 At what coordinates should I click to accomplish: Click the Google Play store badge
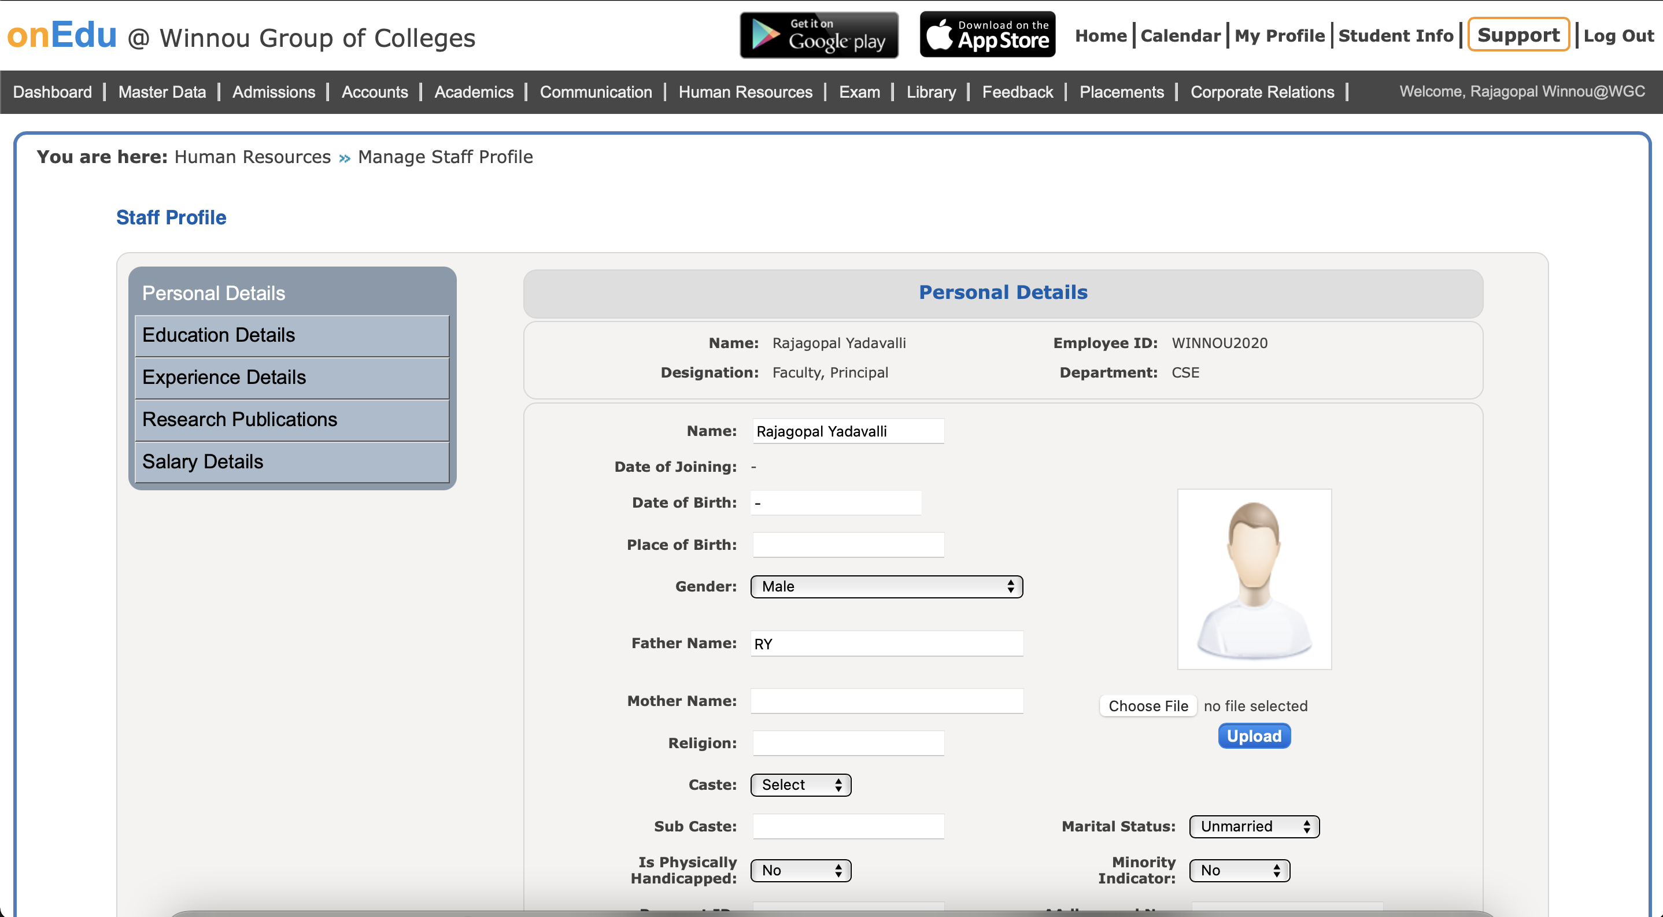click(x=819, y=35)
